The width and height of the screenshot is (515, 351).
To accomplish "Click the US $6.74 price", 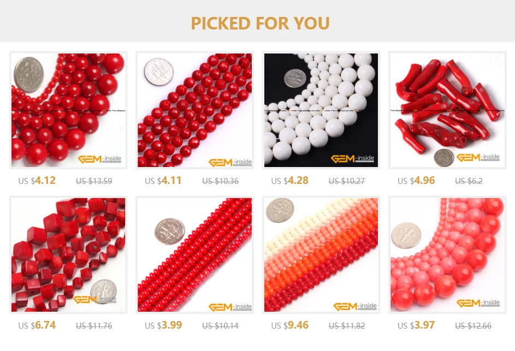I will pos(37,325).
